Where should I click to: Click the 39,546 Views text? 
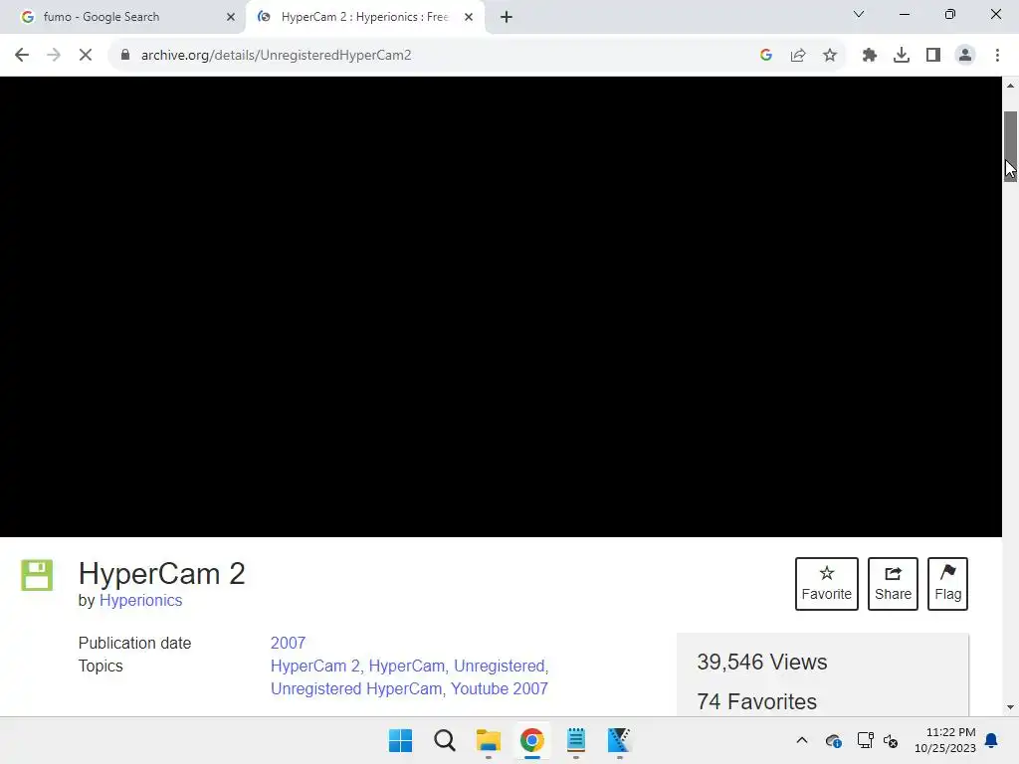click(761, 662)
